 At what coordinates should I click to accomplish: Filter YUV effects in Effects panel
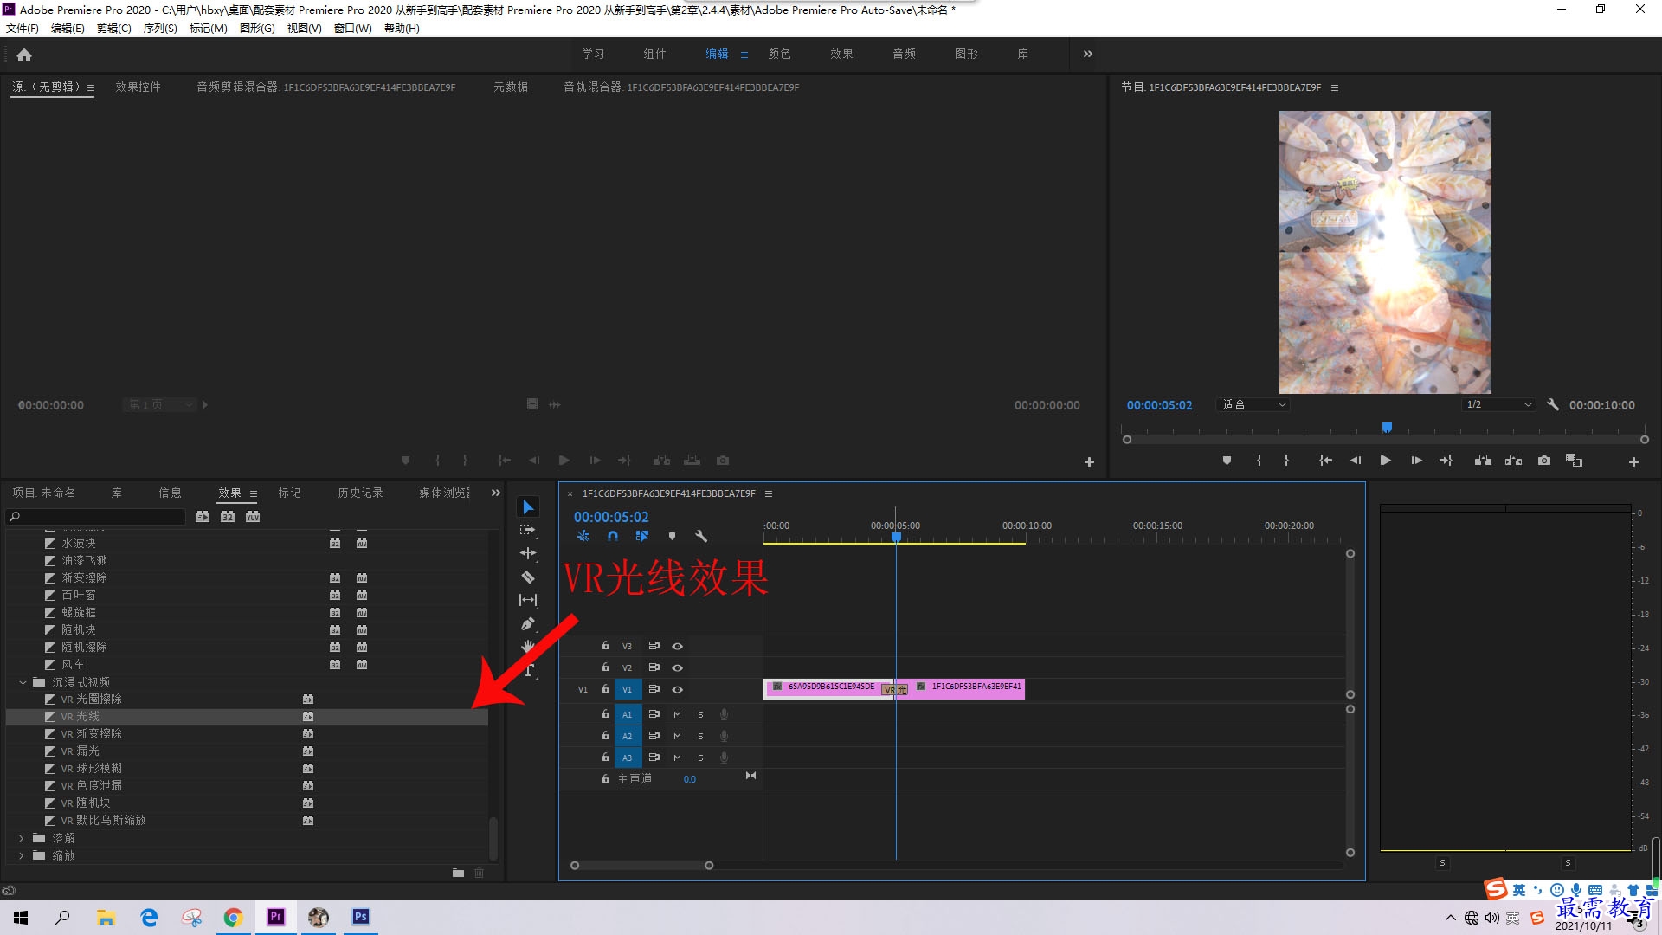(253, 517)
